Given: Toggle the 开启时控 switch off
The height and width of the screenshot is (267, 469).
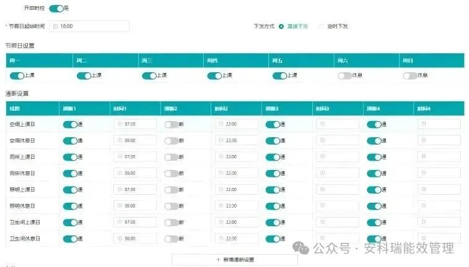Looking at the screenshot, I should pyautogui.click(x=56, y=9).
